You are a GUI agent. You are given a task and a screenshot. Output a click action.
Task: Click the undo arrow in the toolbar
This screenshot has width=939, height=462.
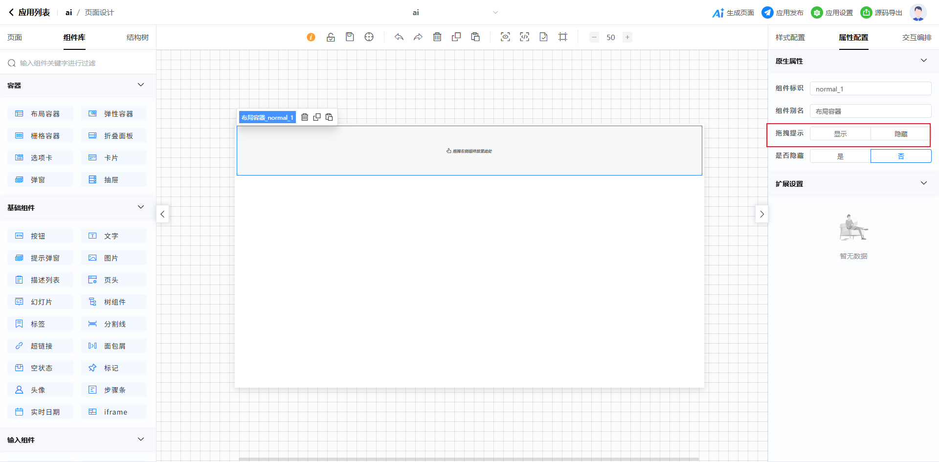point(399,37)
